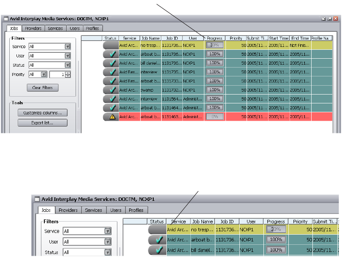
Task: Click the "1131564..." job ID cell
Action: (x=172, y=99)
